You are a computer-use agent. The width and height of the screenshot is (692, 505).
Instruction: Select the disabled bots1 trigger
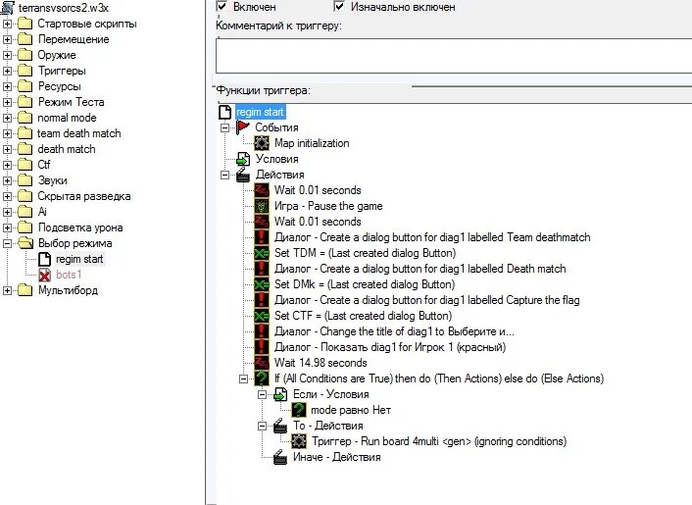click(x=69, y=275)
